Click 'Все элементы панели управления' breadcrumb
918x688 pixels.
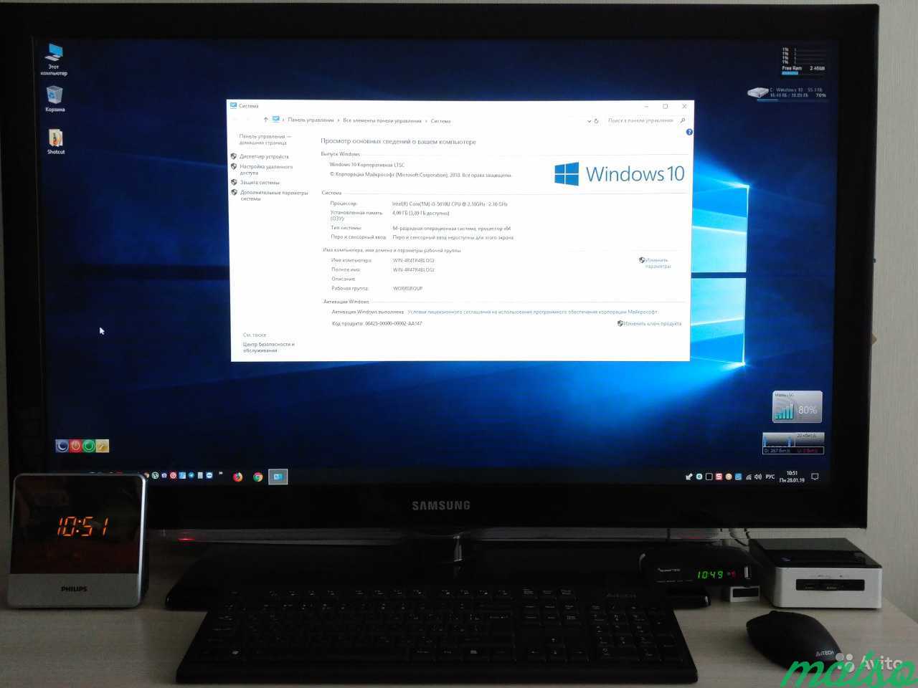pyautogui.click(x=382, y=121)
